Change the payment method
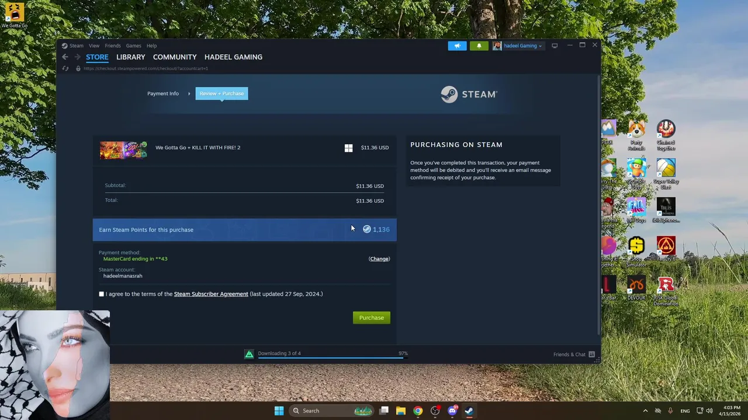The height and width of the screenshot is (420, 748). (379, 259)
